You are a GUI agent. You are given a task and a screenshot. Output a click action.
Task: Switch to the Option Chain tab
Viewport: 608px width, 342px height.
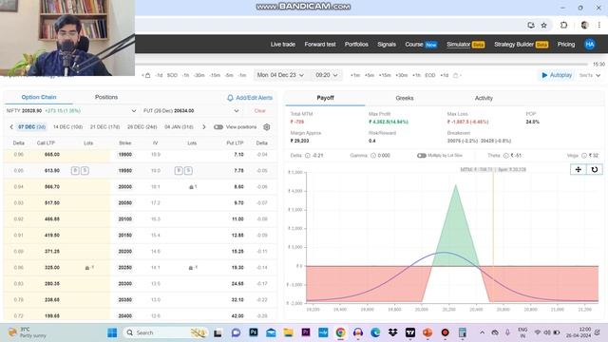[x=39, y=97]
